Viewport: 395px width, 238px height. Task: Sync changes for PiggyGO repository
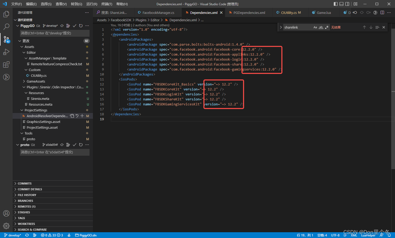point(62,26)
